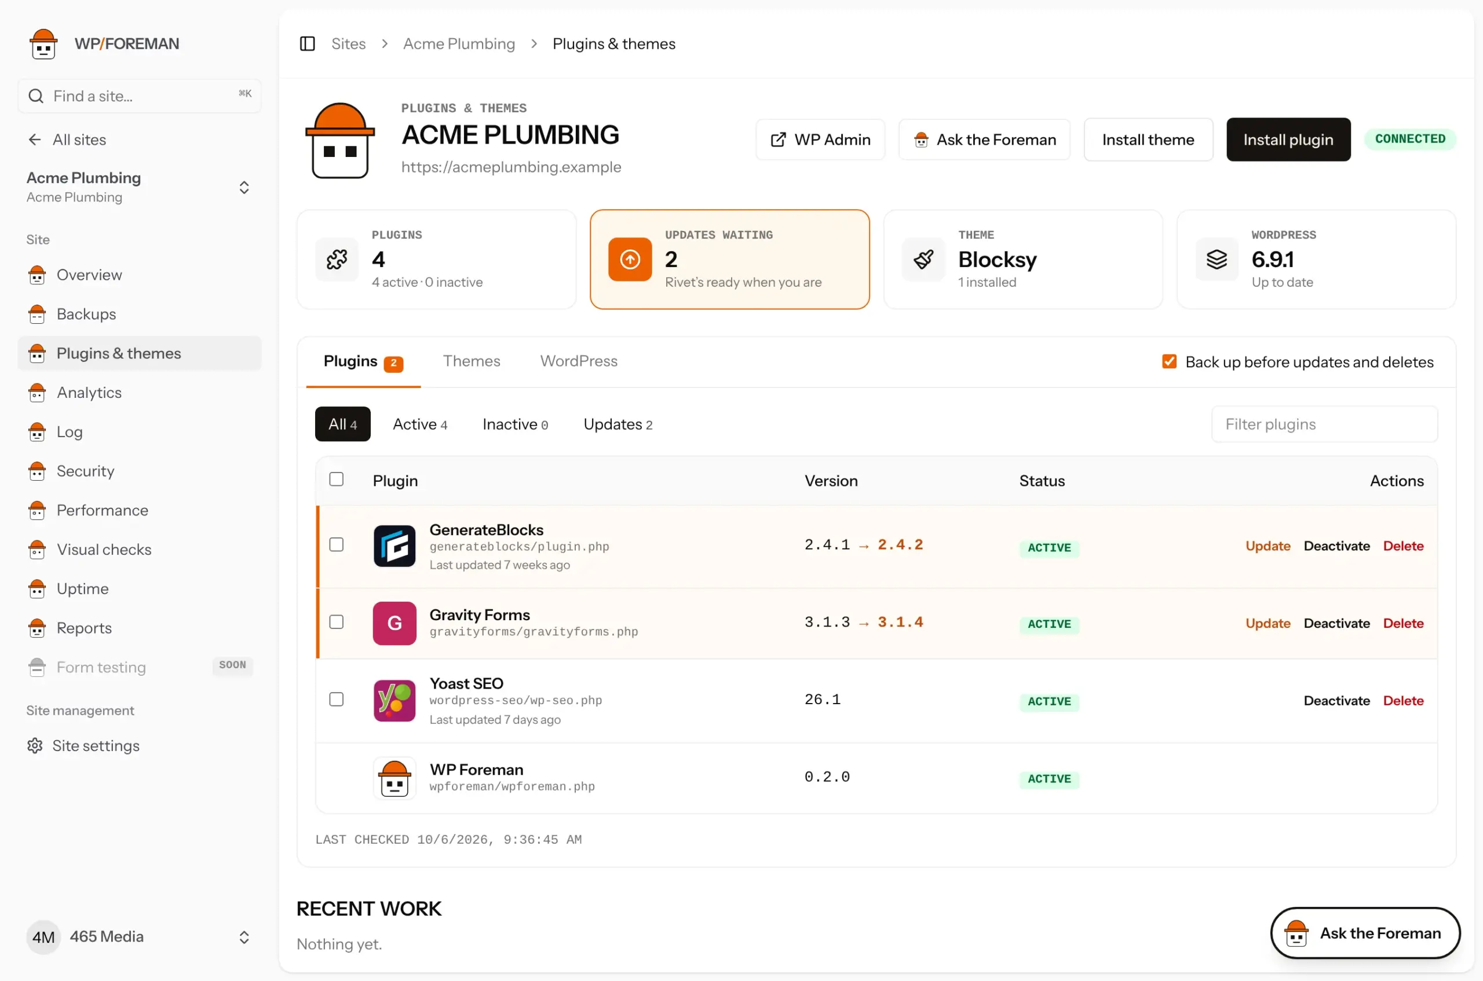Click Update for GenerateBlocks
1483x981 pixels.
tap(1268, 546)
